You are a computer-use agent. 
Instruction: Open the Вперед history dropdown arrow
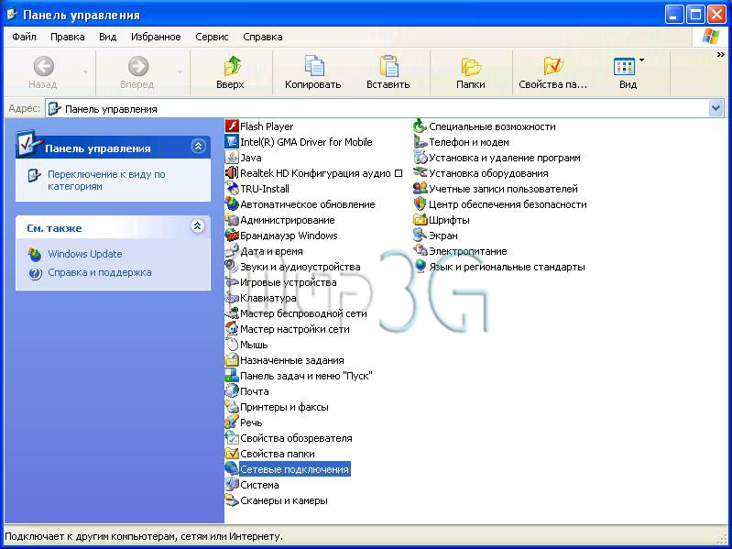pyautogui.click(x=180, y=71)
